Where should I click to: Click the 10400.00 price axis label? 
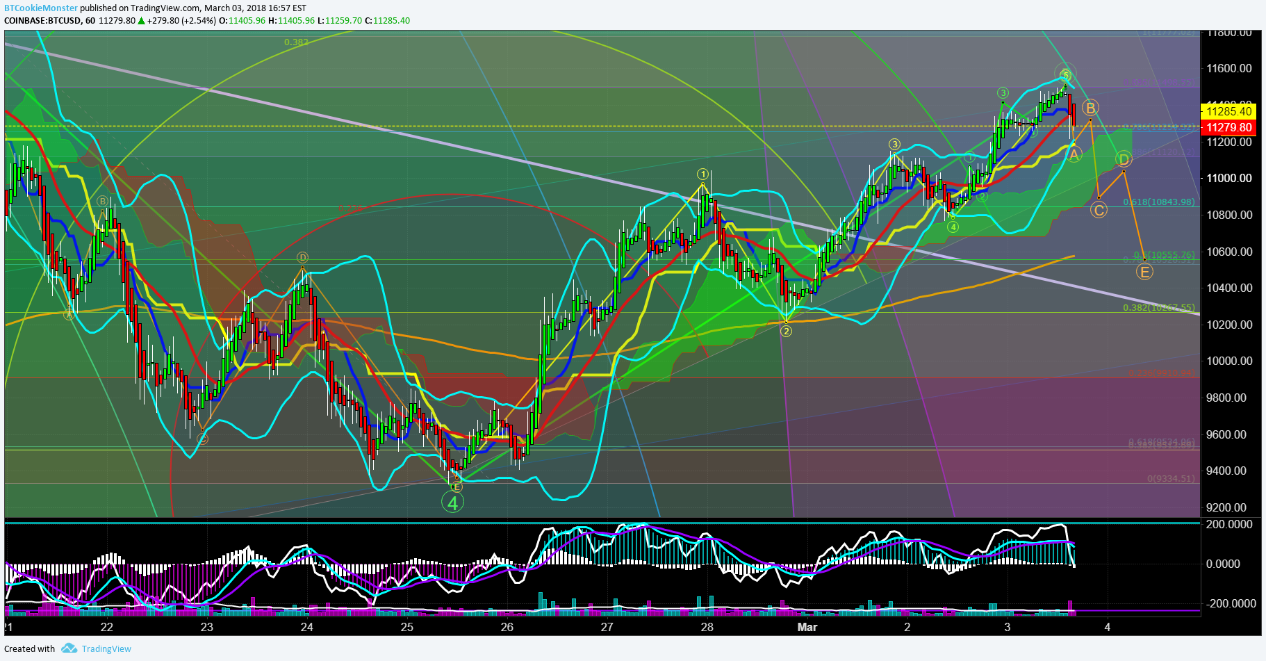1229,288
